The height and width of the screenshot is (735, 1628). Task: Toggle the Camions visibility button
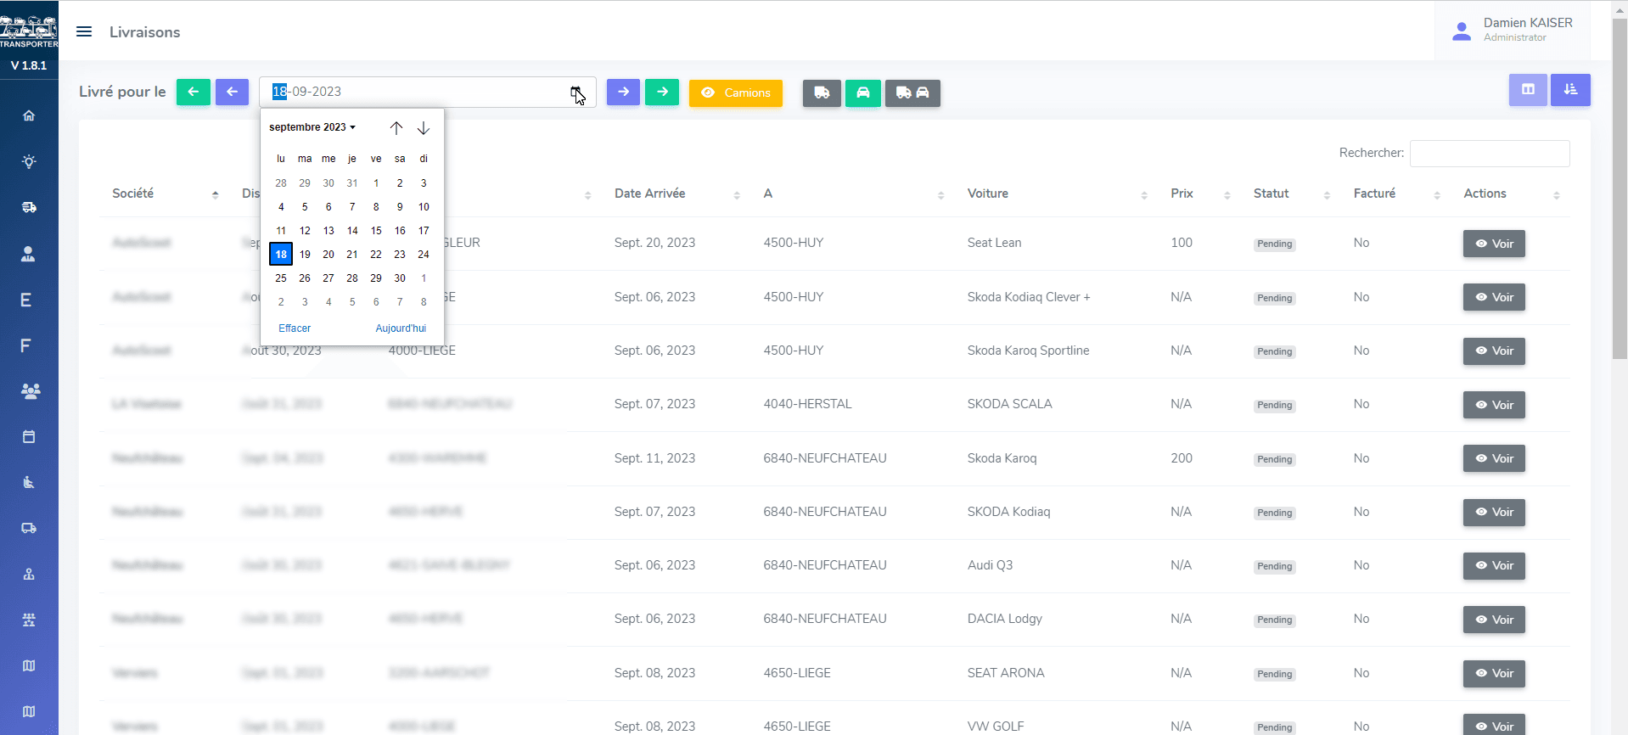pyautogui.click(x=735, y=93)
